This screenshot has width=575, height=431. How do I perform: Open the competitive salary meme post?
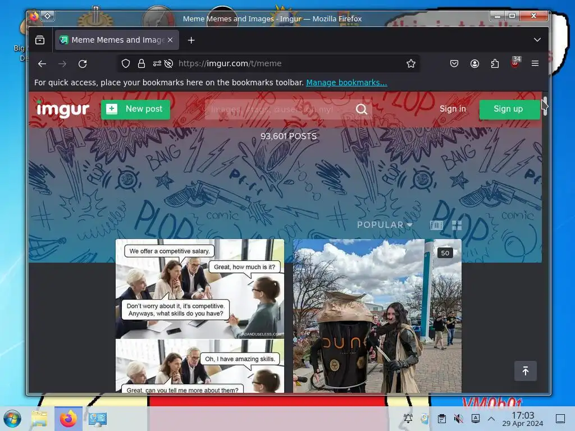200,315
